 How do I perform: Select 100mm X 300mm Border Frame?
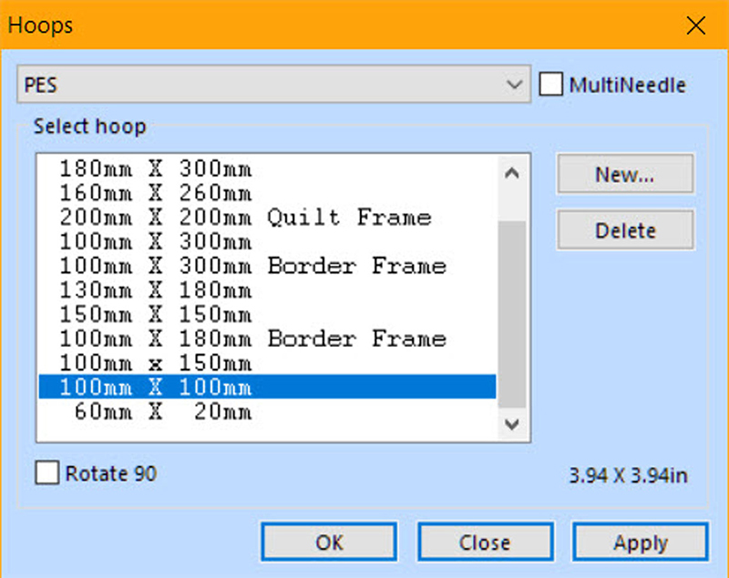point(252,266)
